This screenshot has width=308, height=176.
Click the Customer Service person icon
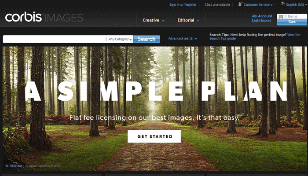pyautogui.click(x=240, y=4)
